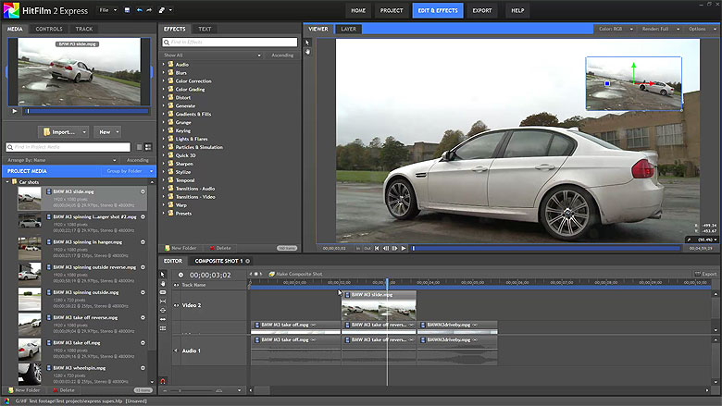Image resolution: width=722 pixels, height=406 pixels.
Task: Toggle Ascending sort in Effects panel
Action: tap(284, 55)
